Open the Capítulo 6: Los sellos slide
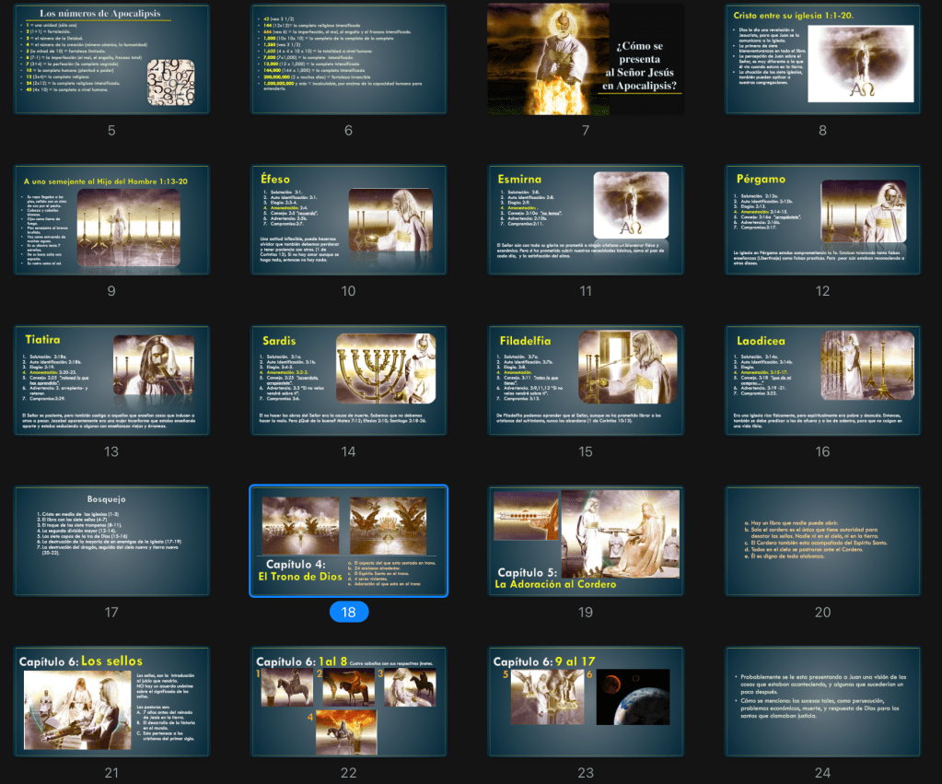The image size is (942, 784). pyautogui.click(x=111, y=701)
